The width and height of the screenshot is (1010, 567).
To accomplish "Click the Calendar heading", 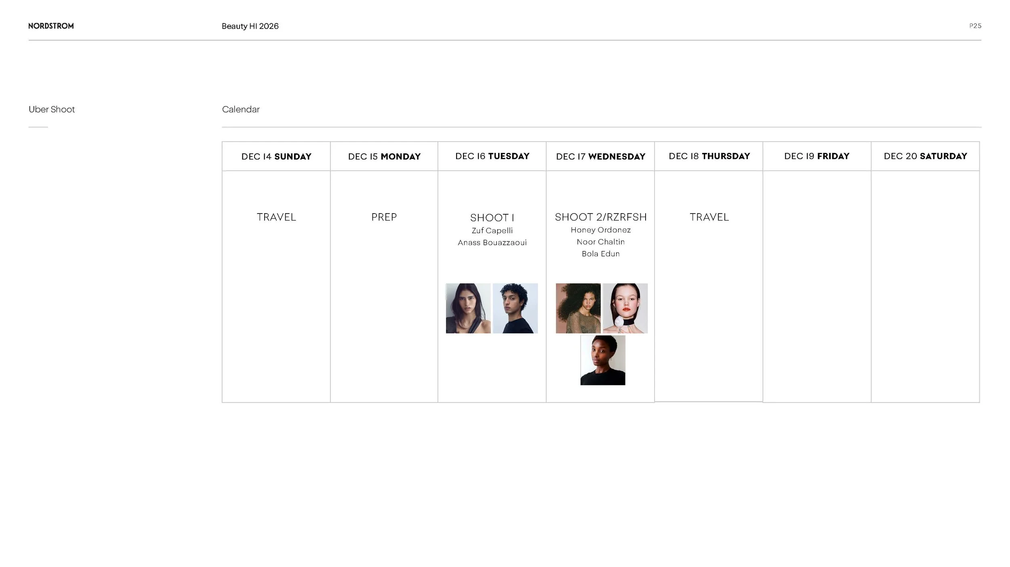I will click(x=240, y=109).
